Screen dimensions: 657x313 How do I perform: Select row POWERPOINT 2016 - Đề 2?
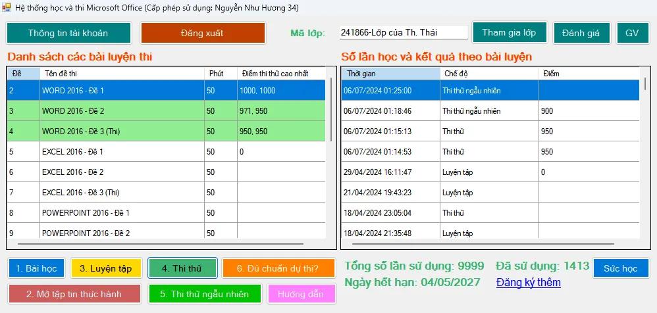click(x=166, y=231)
